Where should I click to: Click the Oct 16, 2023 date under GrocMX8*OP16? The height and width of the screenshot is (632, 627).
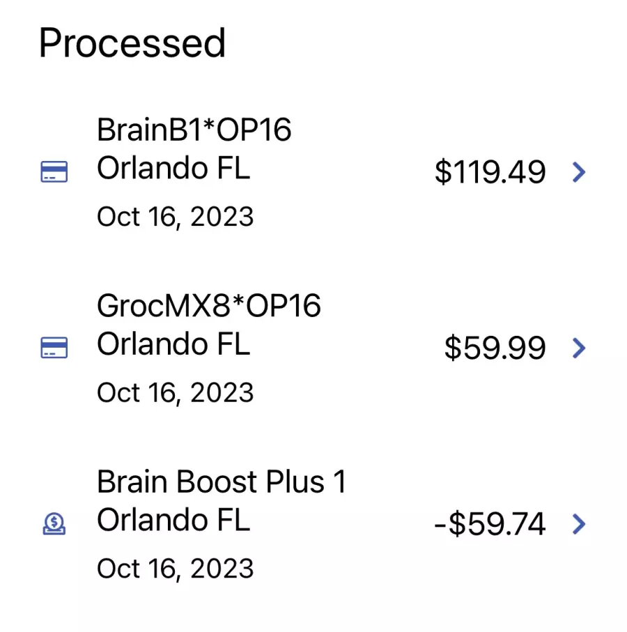pyautogui.click(x=175, y=393)
